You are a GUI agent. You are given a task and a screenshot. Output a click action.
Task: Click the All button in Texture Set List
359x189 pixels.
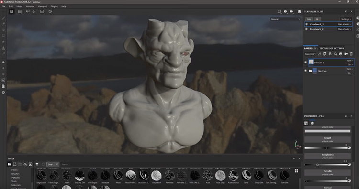click(317, 19)
